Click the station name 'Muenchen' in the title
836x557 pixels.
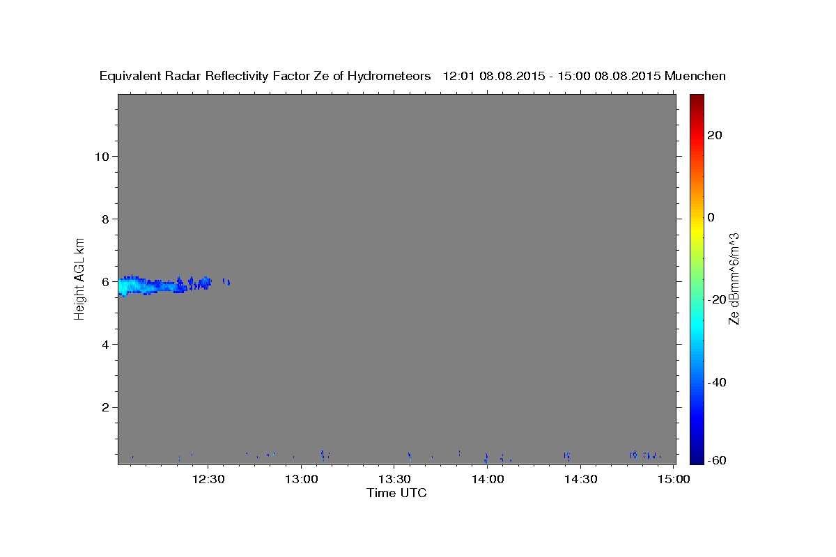(695, 76)
